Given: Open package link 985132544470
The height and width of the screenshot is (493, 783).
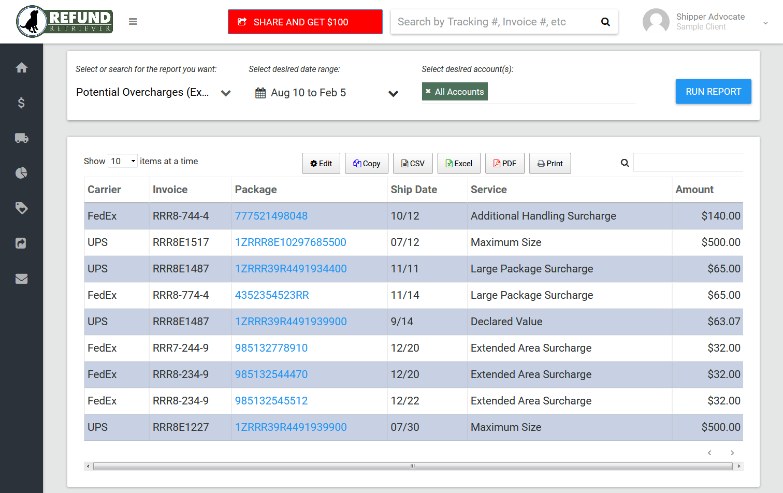Looking at the screenshot, I should pos(271,374).
